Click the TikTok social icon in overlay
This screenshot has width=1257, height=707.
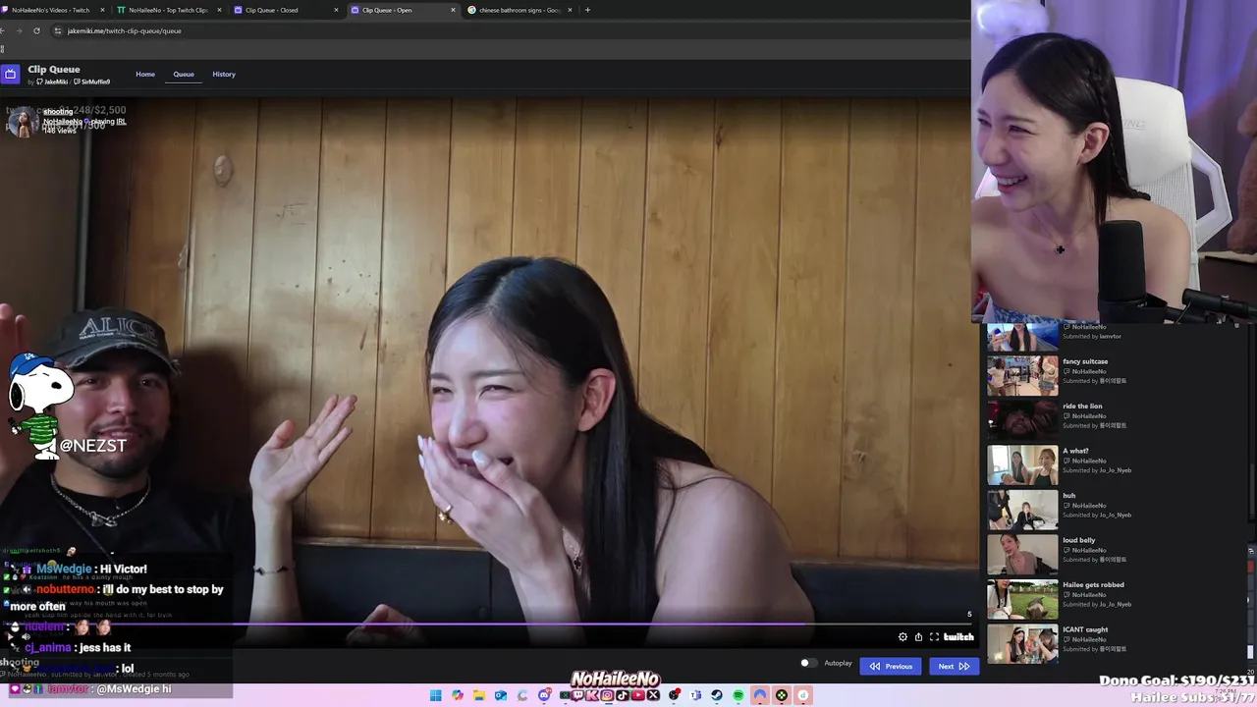(x=622, y=695)
